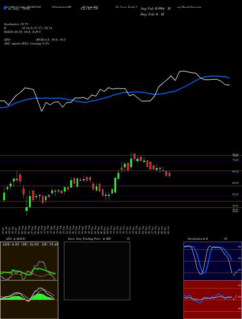Click the 62.29 price axis label
Image resolution: width=242 pixels, height=319 pixels.
235,194
